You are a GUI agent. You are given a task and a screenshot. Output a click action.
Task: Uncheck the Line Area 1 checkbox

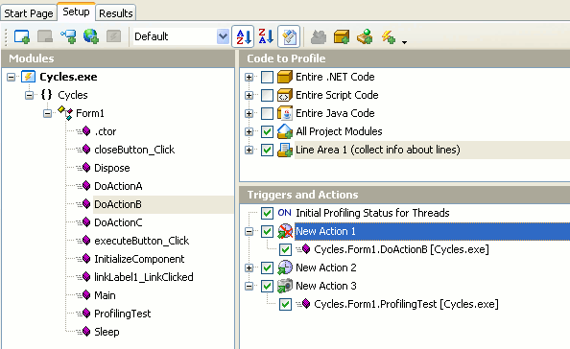(267, 150)
